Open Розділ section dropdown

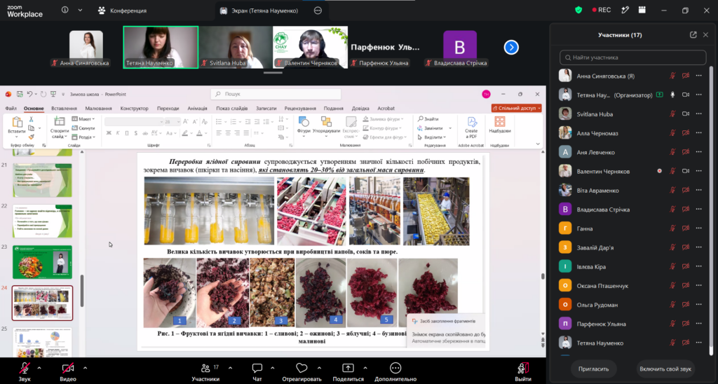tap(83, 137)
